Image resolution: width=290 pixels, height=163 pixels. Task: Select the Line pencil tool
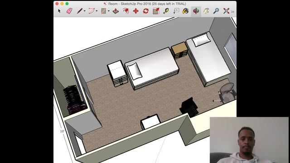point(80,11)
